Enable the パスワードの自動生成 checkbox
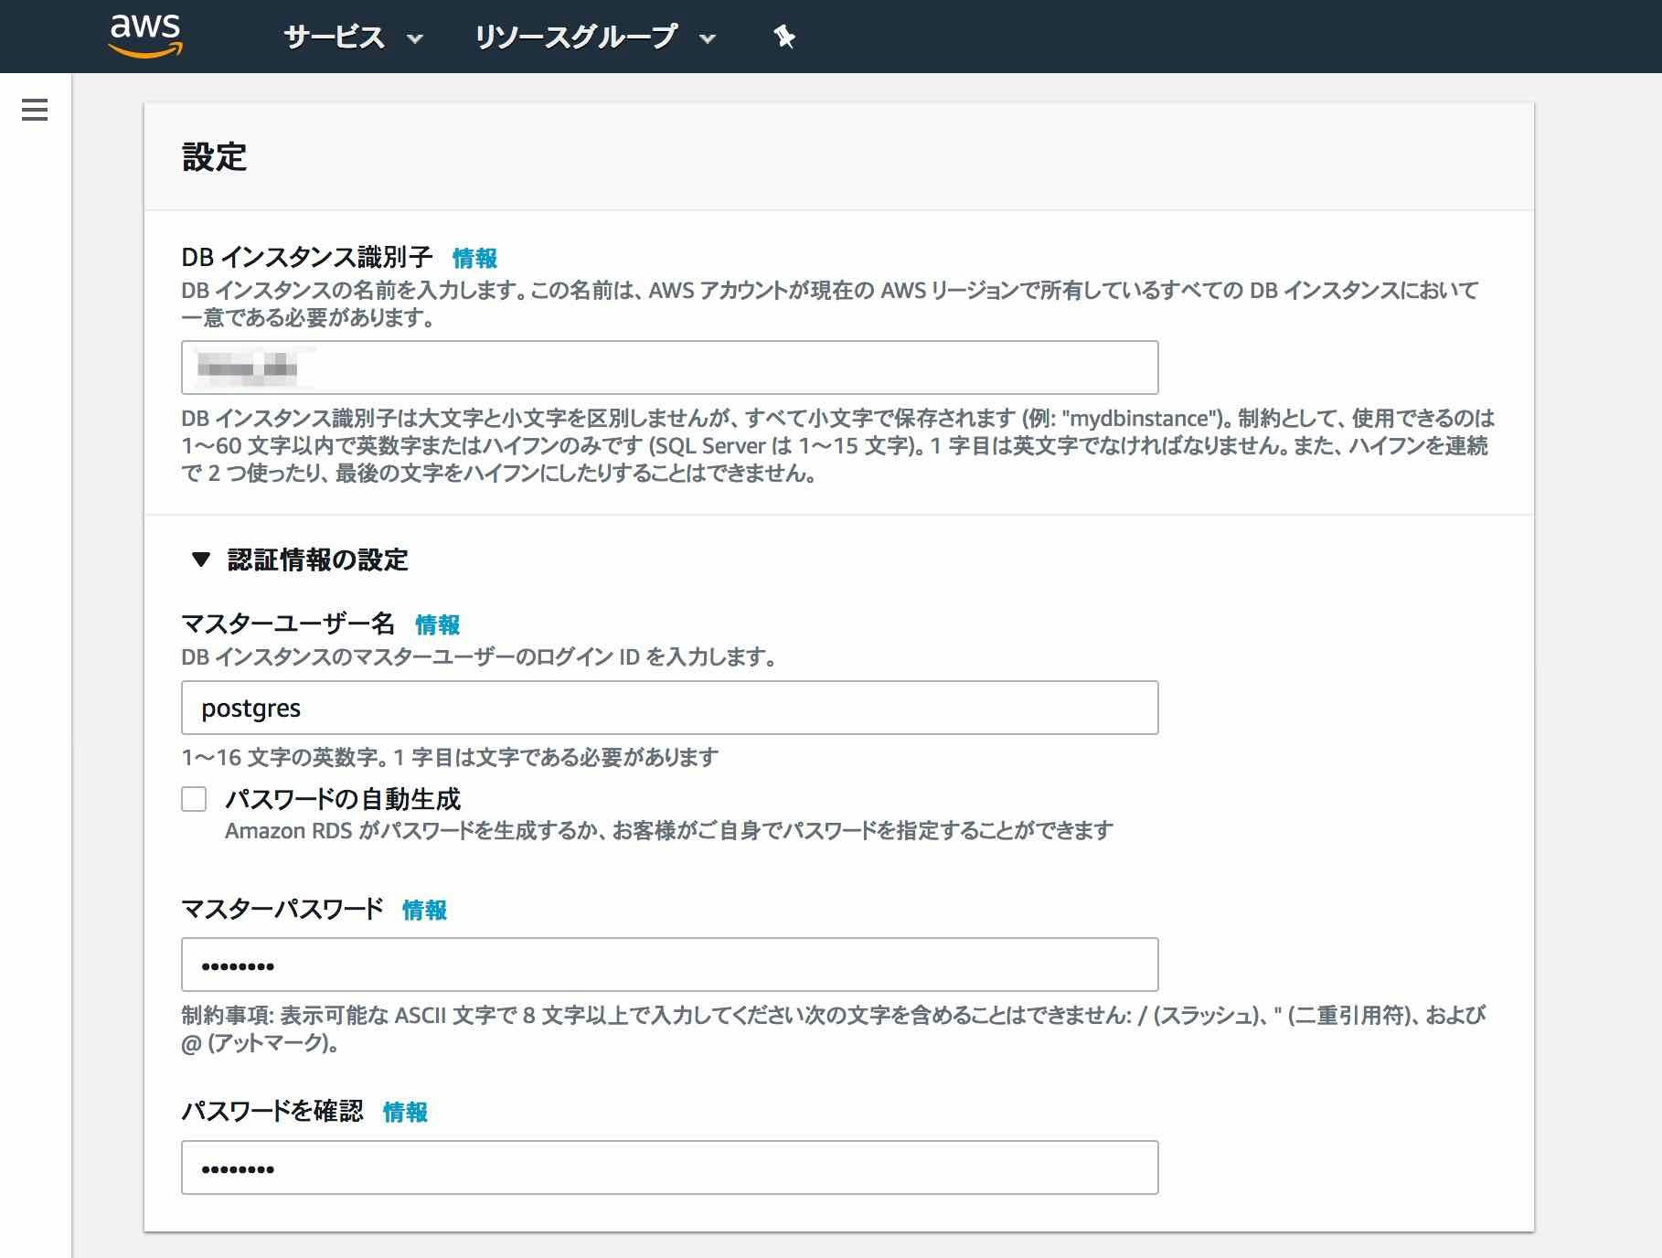 pyautogui.click(x=194, y=799)
